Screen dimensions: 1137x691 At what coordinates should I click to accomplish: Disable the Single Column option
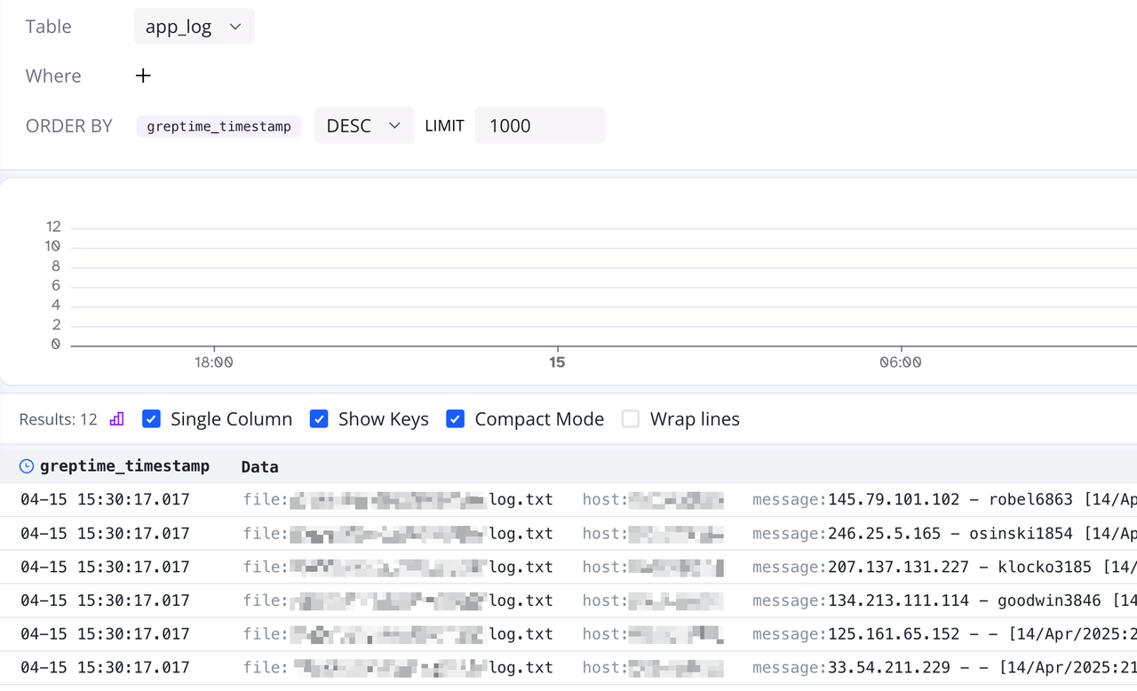point(152,418)
